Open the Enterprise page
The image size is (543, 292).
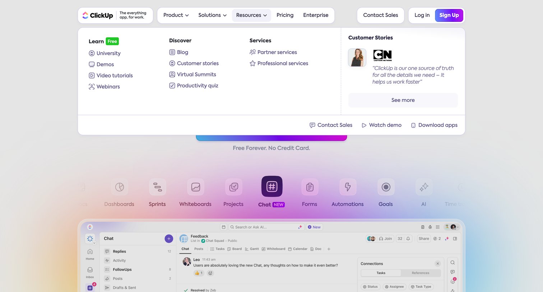click(316, 15)
